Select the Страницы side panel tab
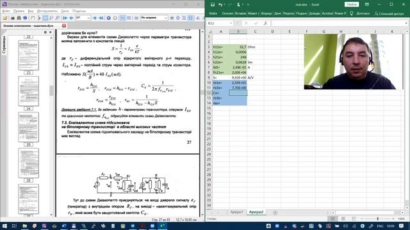The height and width of the screenshot is (230, 410). coord(4,45)
